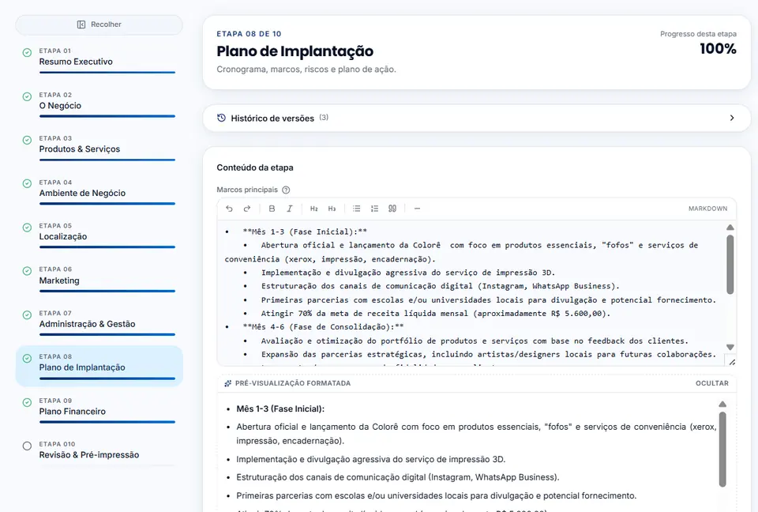Click check icon beside Resumo Executivo

[x=27, y=52]
